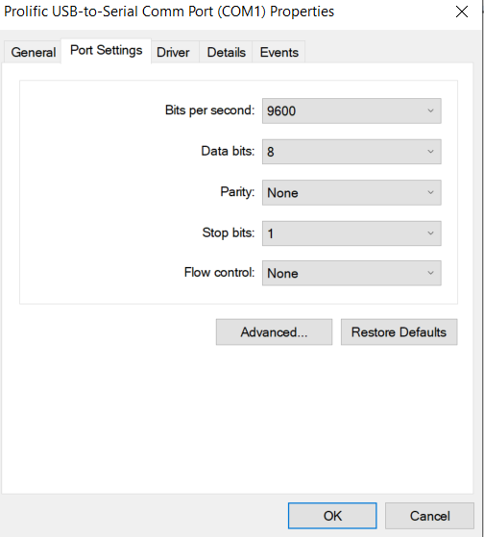484x537 pixels.
Task: Go to the Details tab
Action: click(227, 53)
